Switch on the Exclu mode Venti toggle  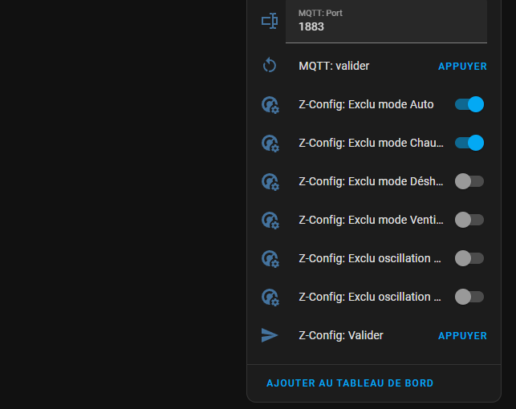[469, 220]
